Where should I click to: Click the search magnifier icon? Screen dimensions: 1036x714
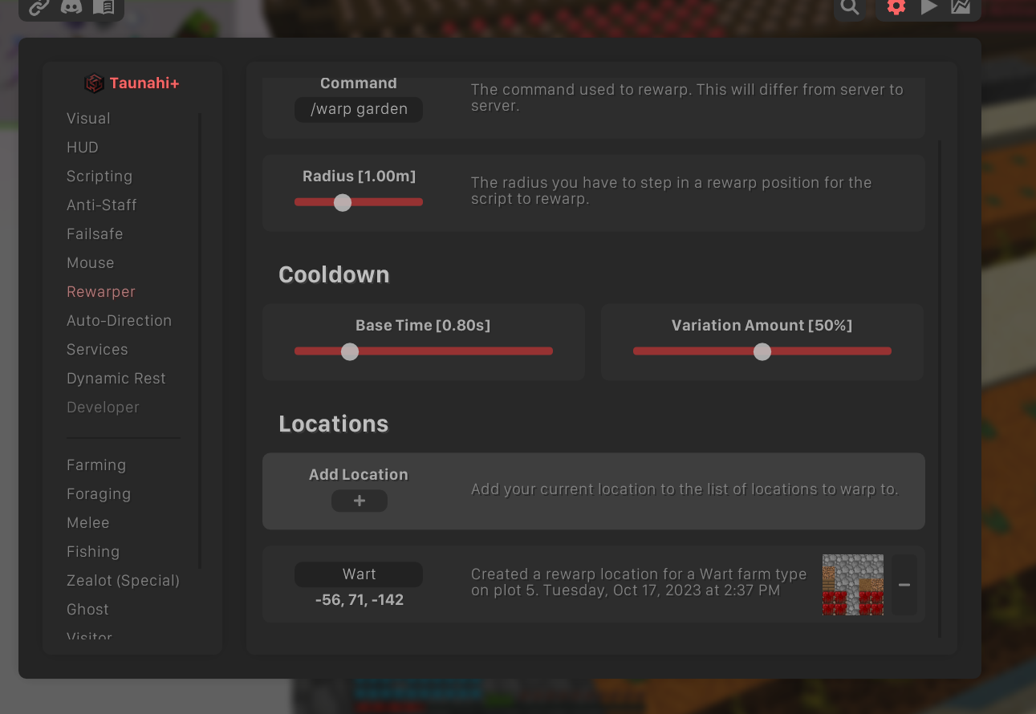[x=850, y=7]
